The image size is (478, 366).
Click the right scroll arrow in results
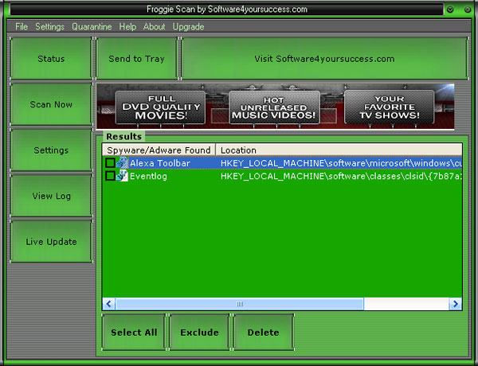[x=456, y=304]
